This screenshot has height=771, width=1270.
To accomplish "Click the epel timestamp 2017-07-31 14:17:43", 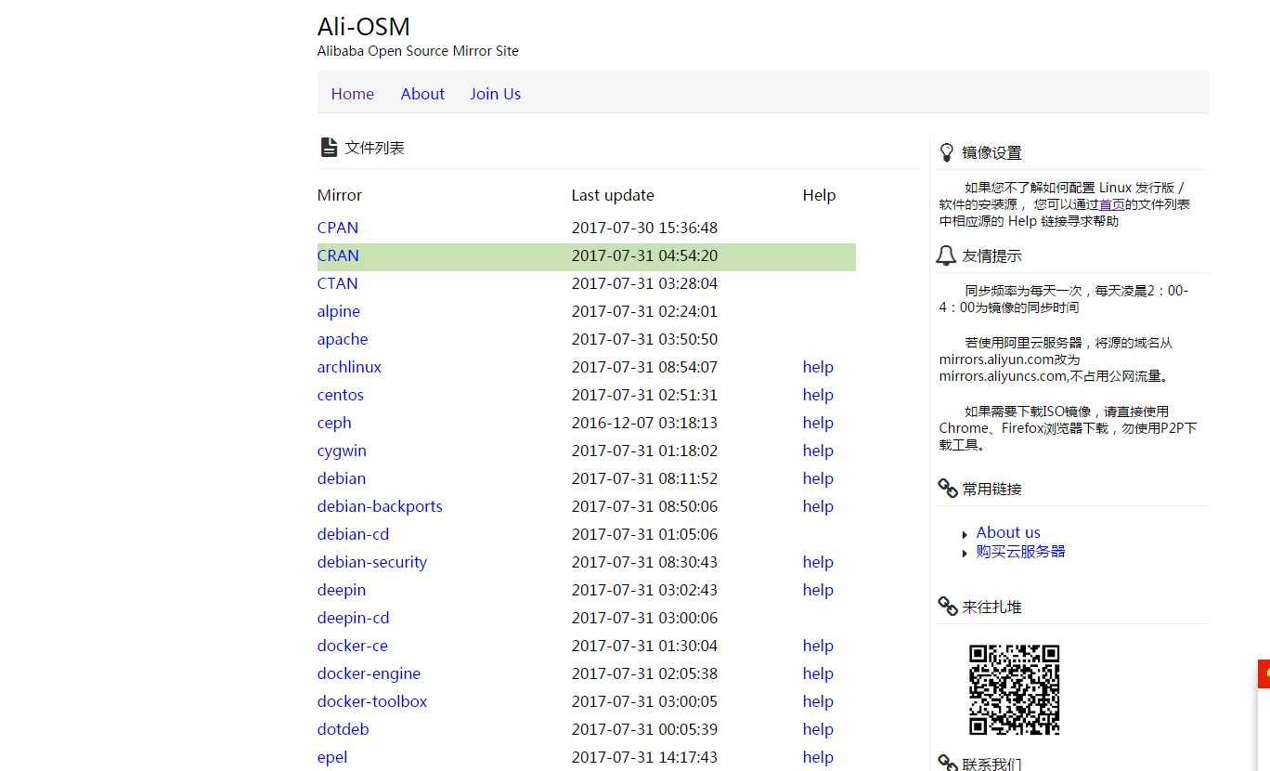I will (644, 757).
